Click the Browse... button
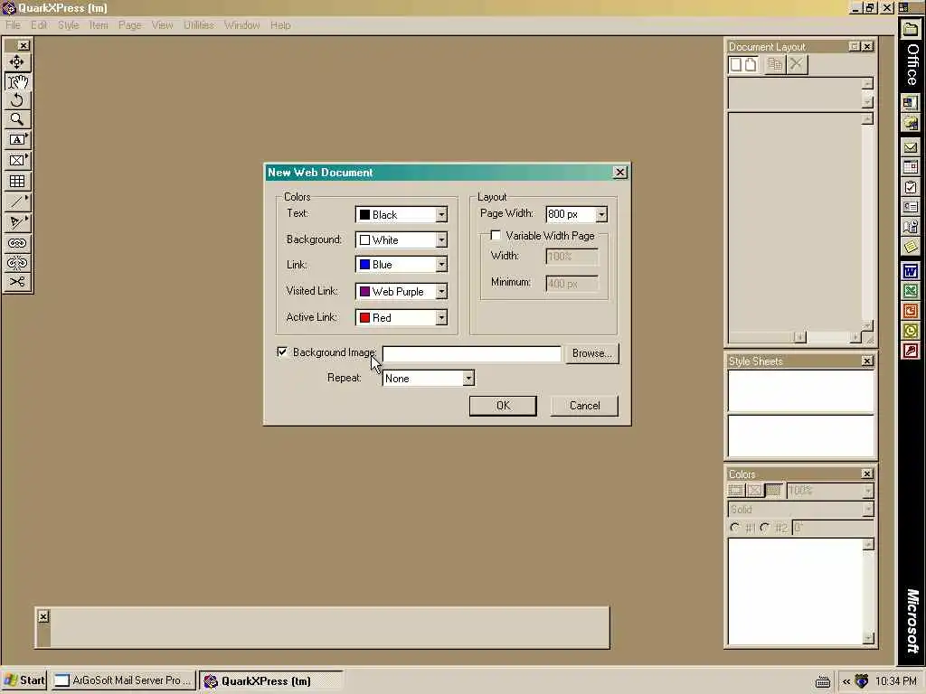This screenshot has width=926, height=694. [592, 353]
